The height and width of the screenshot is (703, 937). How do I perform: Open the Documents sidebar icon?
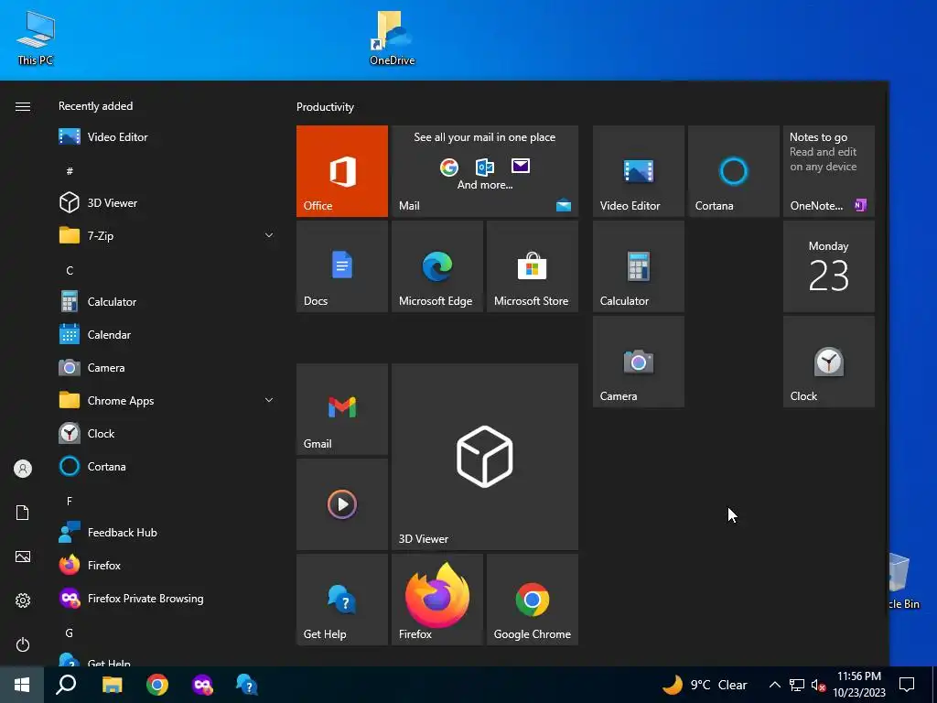pyautogui.click(x=23, y=513)
